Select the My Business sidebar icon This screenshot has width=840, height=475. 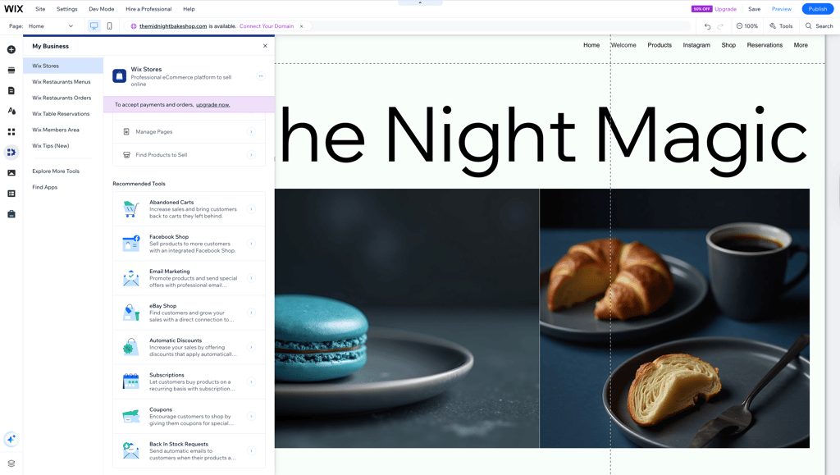click(11, 152)
